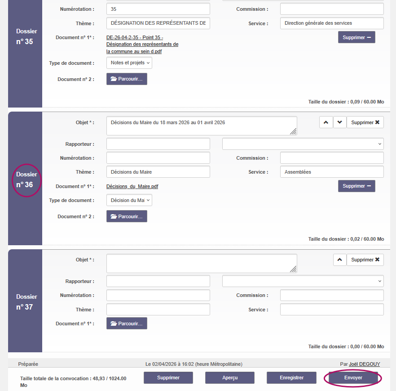Viewport: 396px width, 391px height.
Task: Move Dossier 36 up with arrow
Action: coord(326,122)
